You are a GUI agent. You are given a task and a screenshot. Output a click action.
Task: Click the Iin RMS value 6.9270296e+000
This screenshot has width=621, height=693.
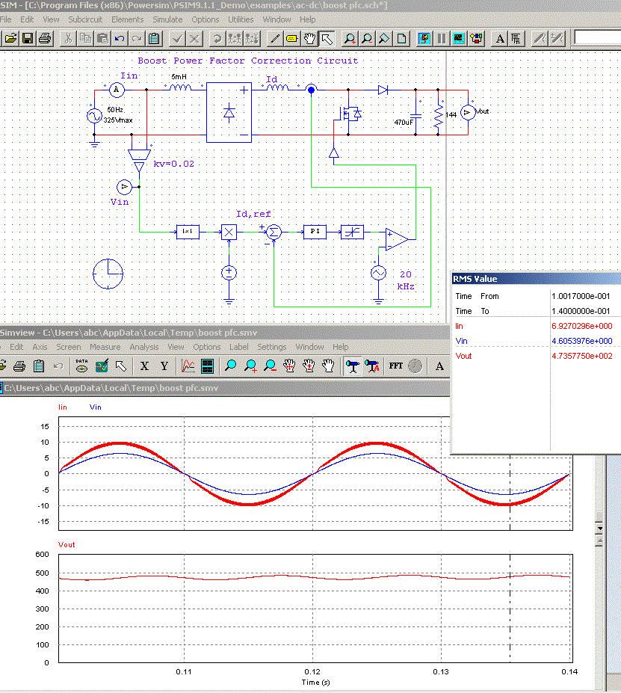pyautogui.click(x=581, y=326)
